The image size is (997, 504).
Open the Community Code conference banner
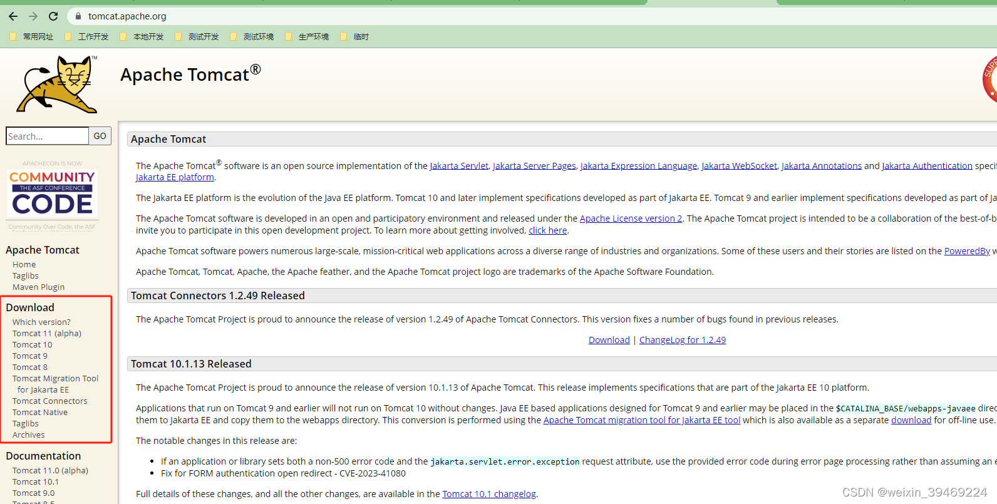coord(53,196)
